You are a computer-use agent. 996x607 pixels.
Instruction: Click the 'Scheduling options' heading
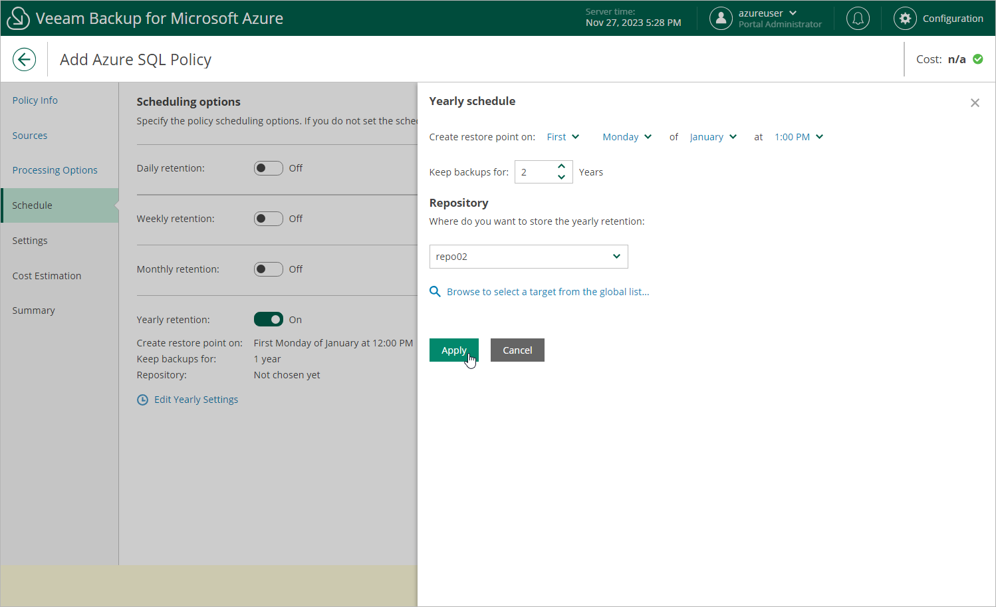pyautogui.click(x=189, y=102)
